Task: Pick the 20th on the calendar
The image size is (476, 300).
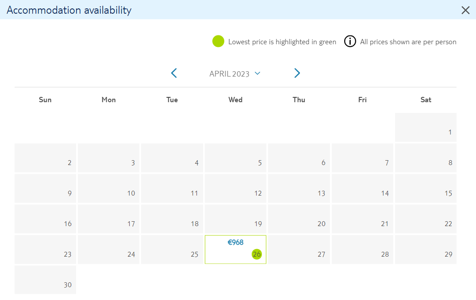Action: (x=299, y=219)
